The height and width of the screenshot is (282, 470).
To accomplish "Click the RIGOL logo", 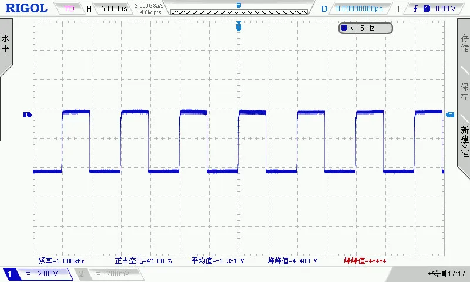I will [26, 8].
